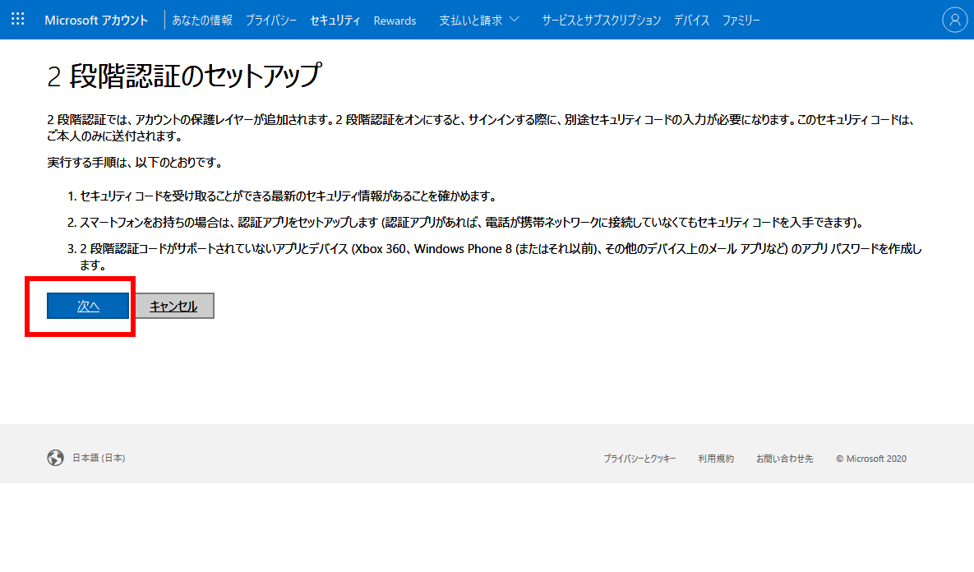Image resolution: width=974 pixels, height=572 pixels.
Task: Select ファミリー from the navigation bar
Action: click(741, 21)
